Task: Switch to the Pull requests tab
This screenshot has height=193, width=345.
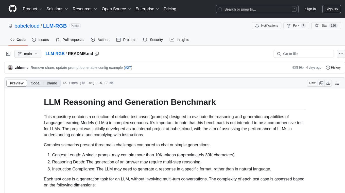Action: [x=70, y=40]
